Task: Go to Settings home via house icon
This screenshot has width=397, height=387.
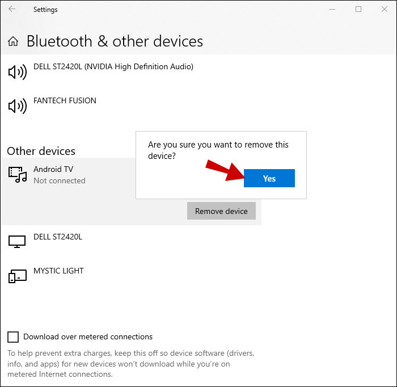Action: pyautogui.click(x=14, y=41)
